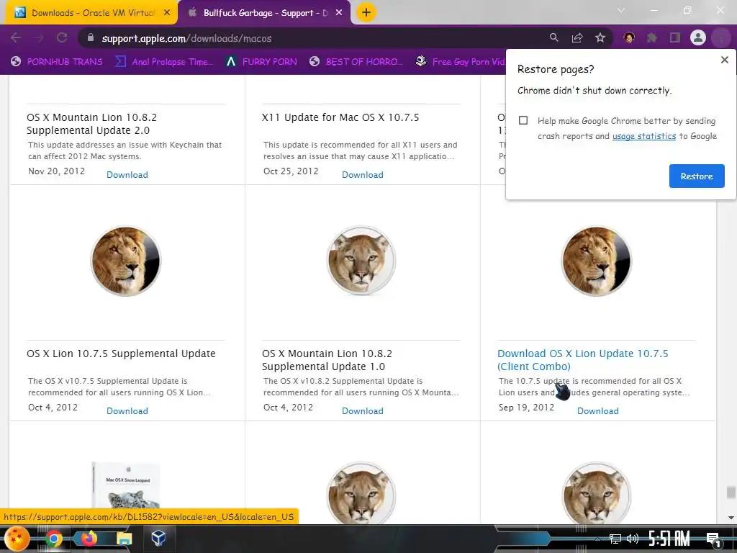
Task: Click the Lion image above 10.7.5 Supplemental Update
Action: [125, 261]
